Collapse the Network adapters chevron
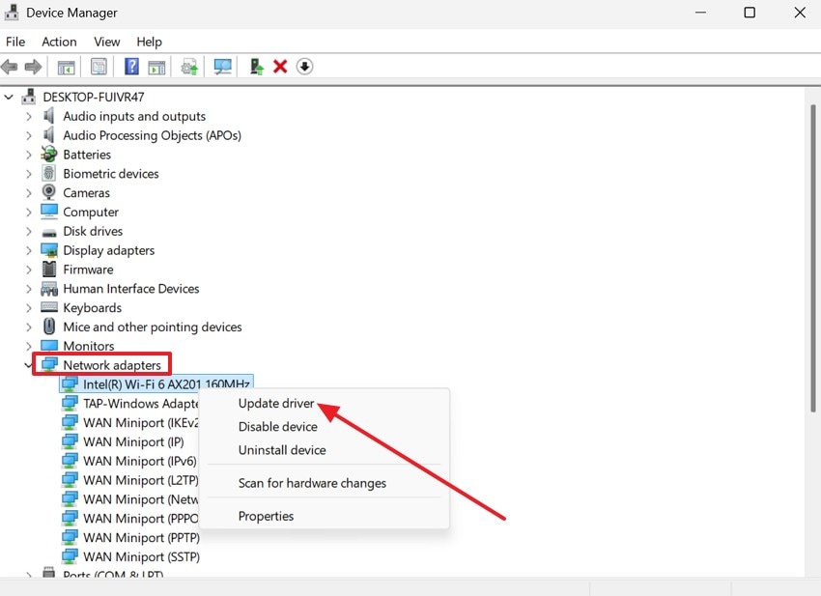Image resolution: width=821 pixels, height=596 pixels. tap(28, 365)
